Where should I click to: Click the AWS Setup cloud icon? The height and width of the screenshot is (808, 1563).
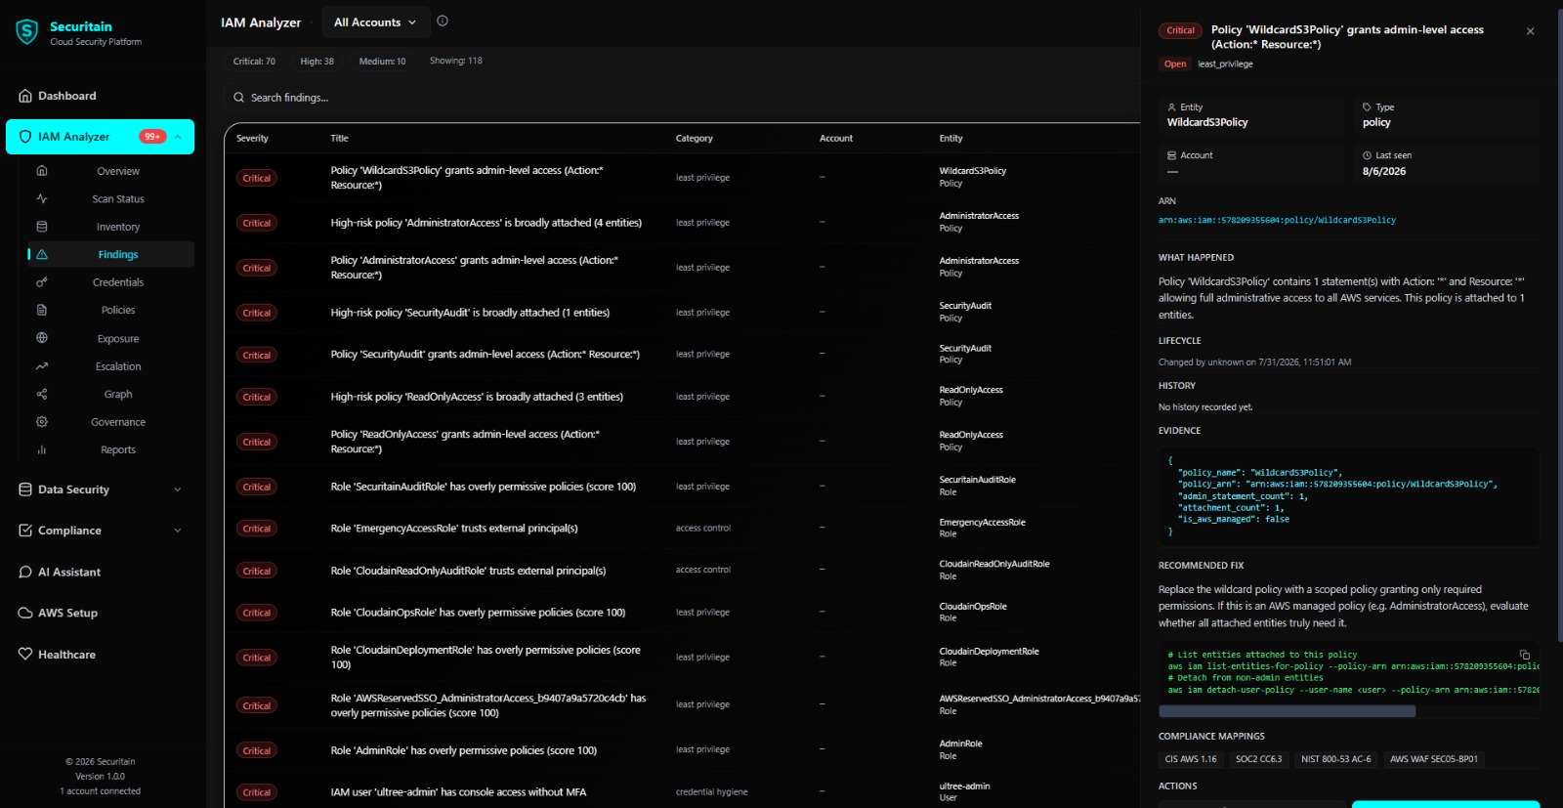[25, 614]
